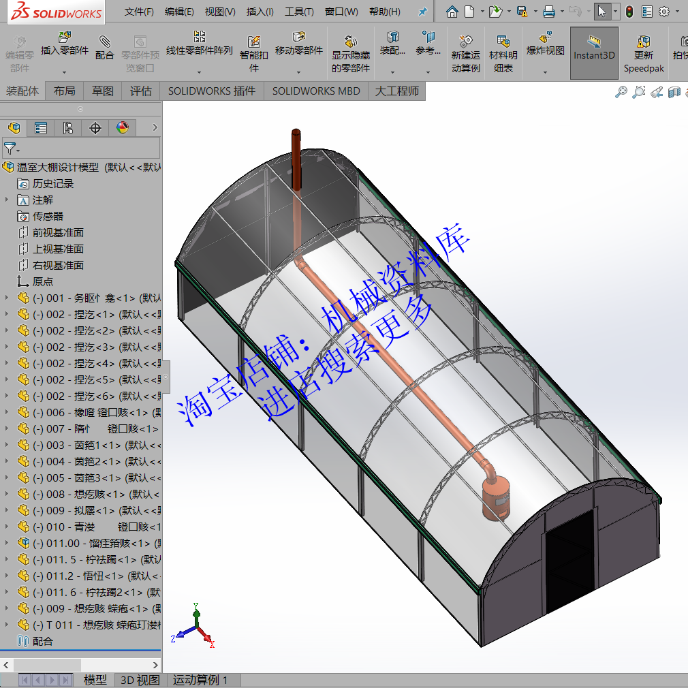Click the Rebuild traffic light icon
Viewport: 688px width, 688px height.
(629, 12)
